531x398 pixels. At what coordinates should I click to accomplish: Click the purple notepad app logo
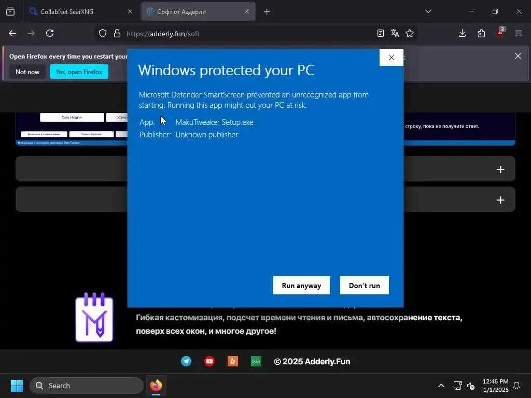[94, 318]
